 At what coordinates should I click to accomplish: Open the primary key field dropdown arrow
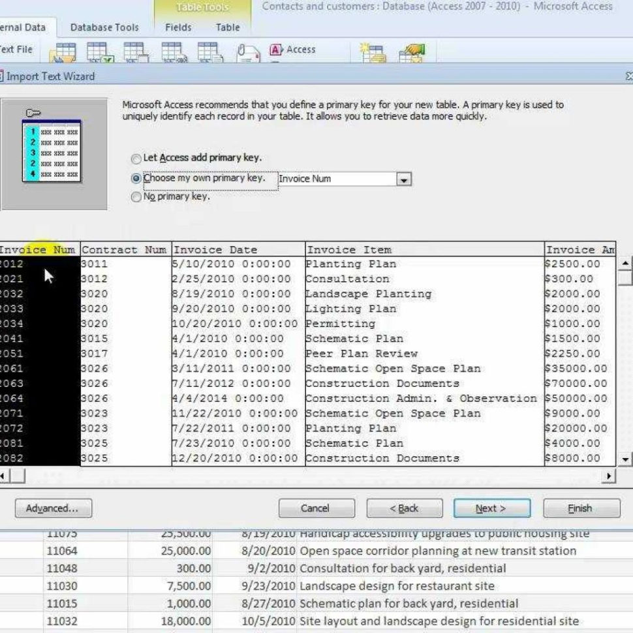(404, 179)
